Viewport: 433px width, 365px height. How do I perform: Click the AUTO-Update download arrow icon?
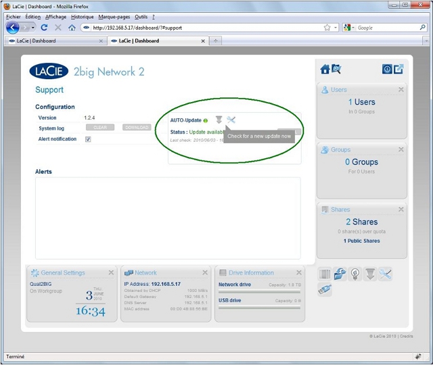(x=219, y=120)
